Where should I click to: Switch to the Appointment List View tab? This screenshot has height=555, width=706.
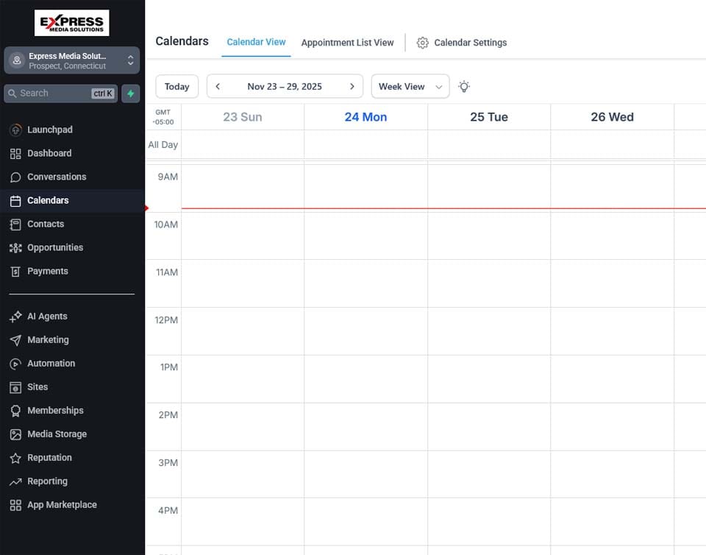[347, 43]
